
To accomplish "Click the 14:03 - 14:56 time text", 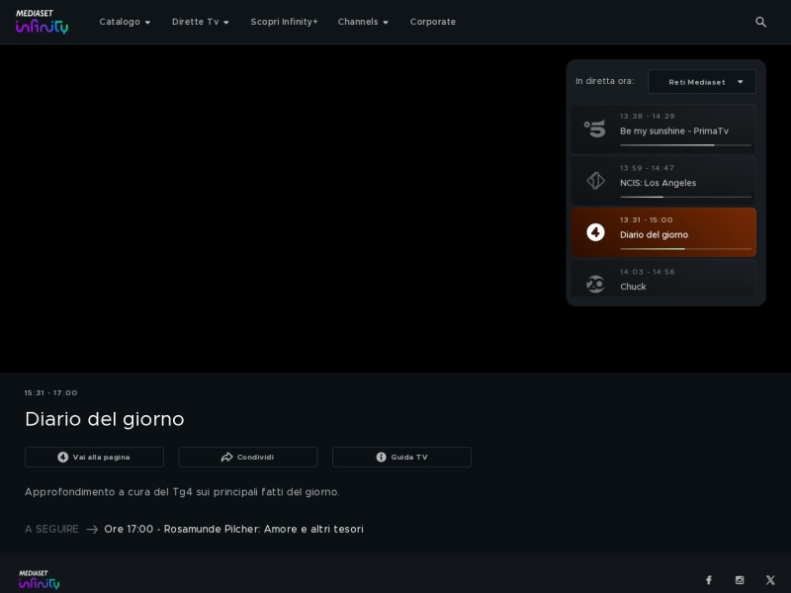I will [x=648, y=272].
